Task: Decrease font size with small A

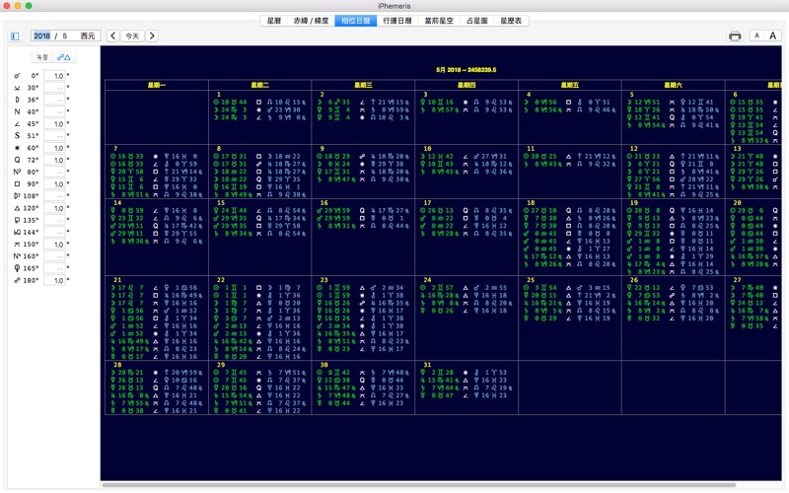Action: click(x=756, y=36)
